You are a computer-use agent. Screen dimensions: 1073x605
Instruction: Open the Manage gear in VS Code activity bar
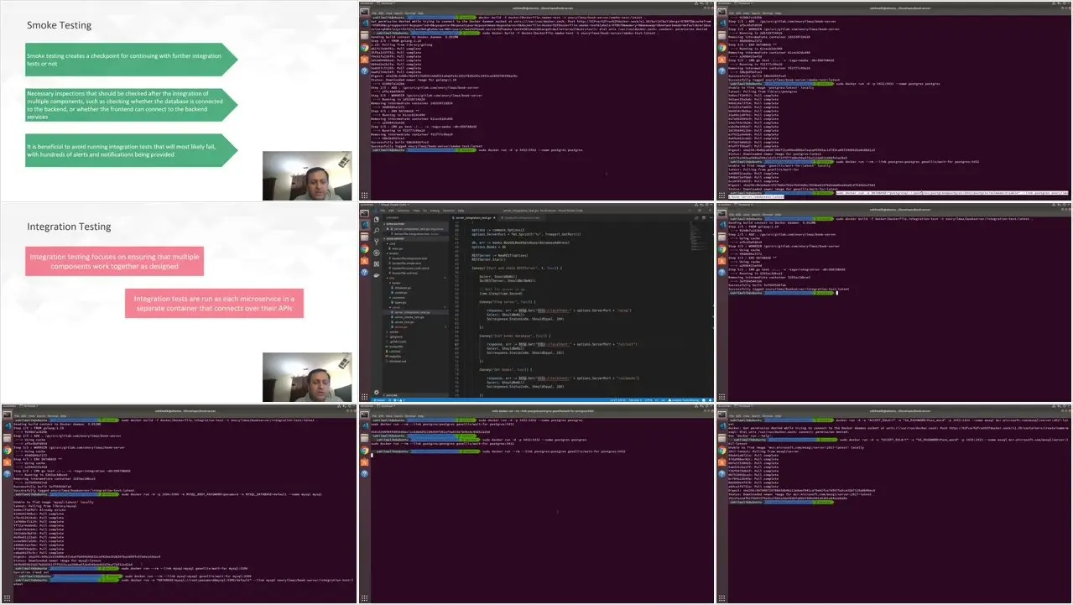coord(377,393)
